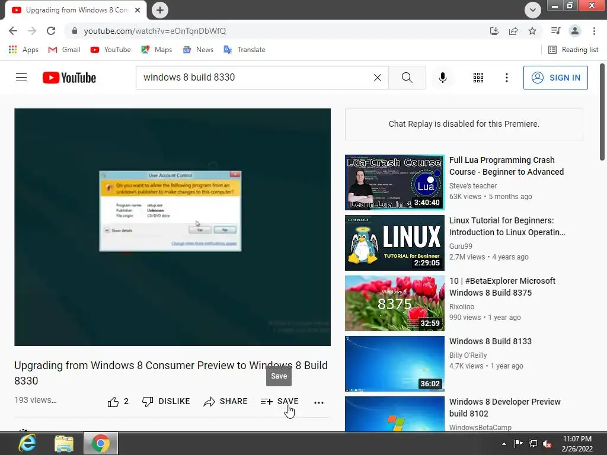This screenshot has width=607, height=455.
Task: Reload the current page
Action: [x=51, y=31]
